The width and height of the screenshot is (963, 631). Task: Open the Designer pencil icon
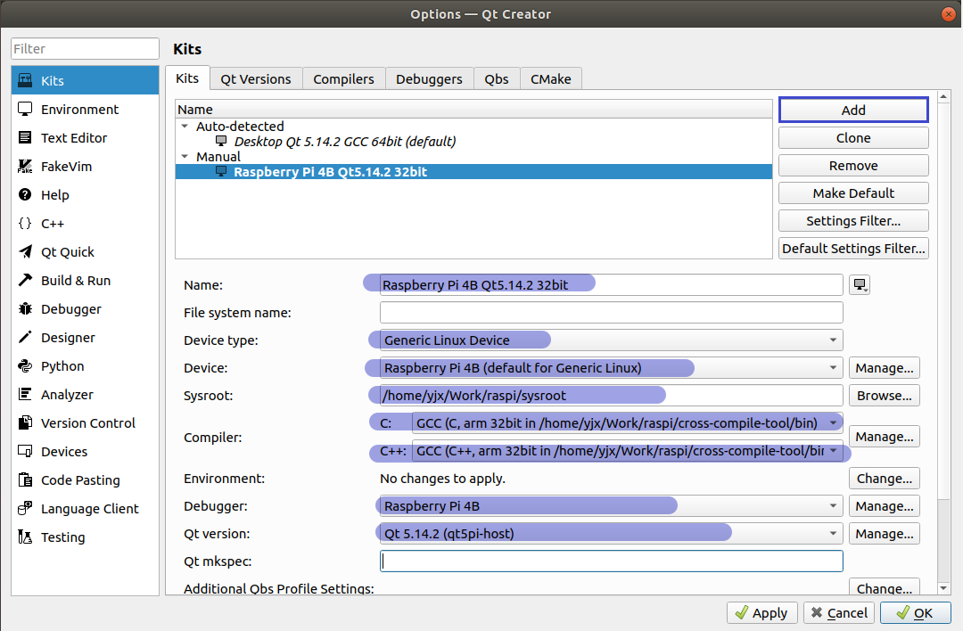pyautogui.click(x=25, y=338)
